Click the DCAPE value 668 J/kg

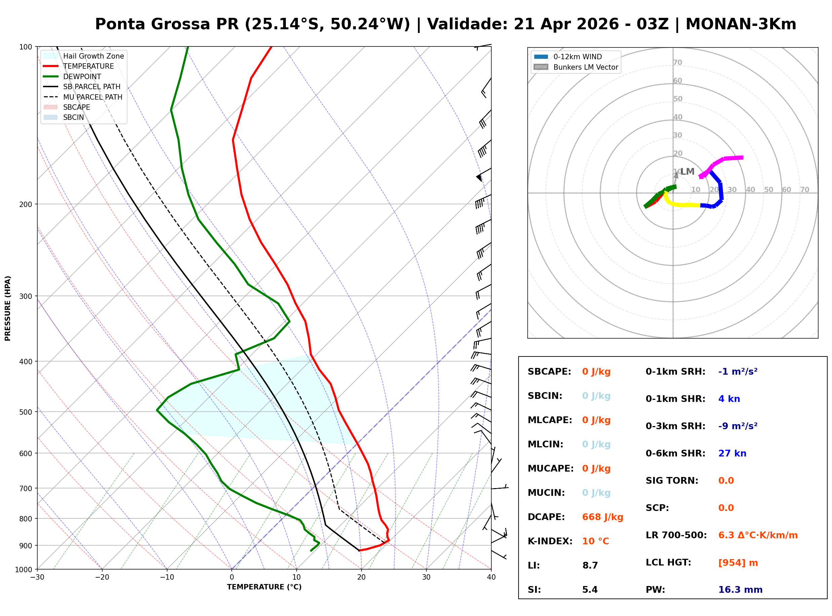(x=603, y=517)
